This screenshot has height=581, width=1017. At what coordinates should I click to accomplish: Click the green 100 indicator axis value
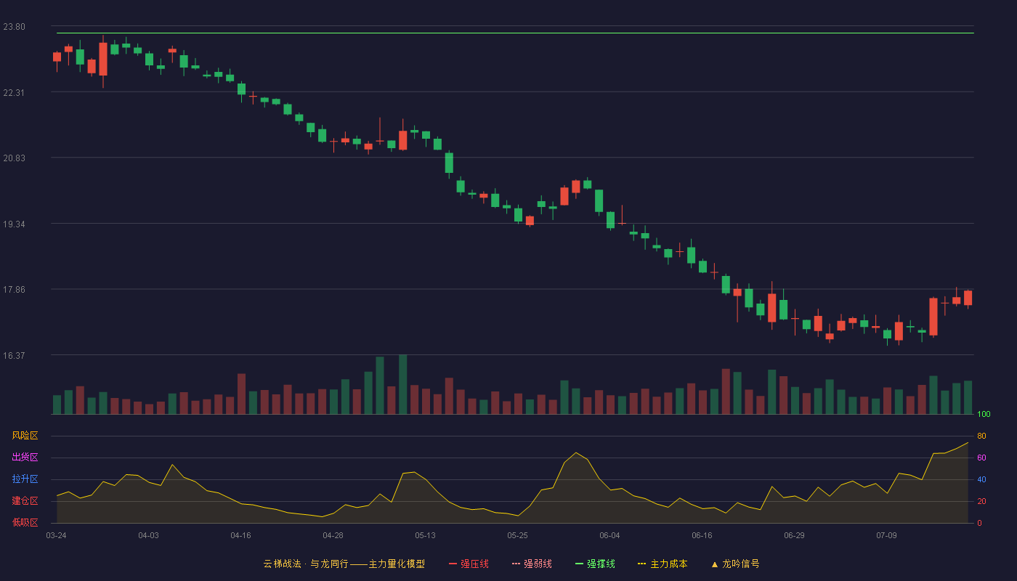pyautogui.click(x=984, y=415)
